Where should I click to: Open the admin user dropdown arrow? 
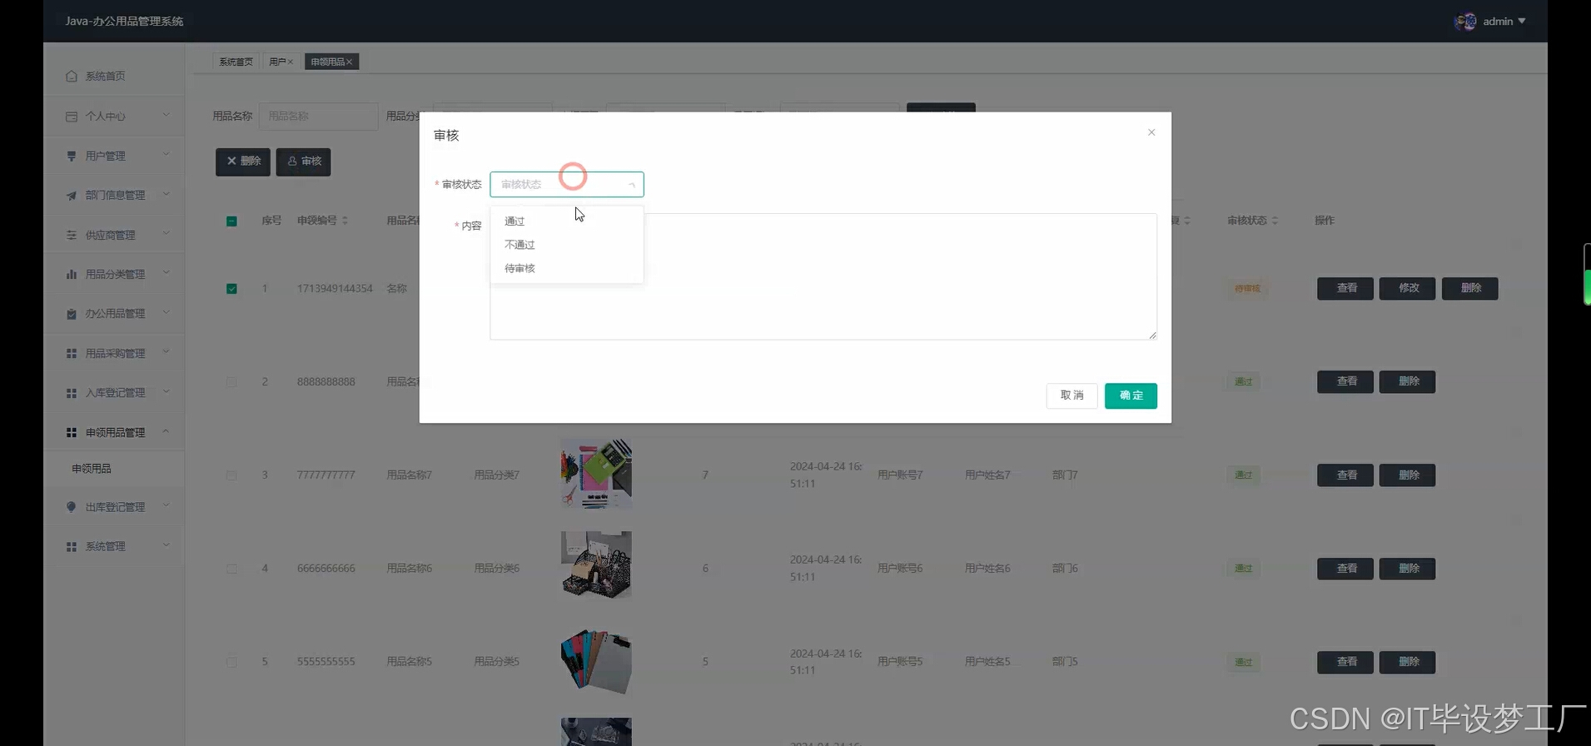point(1522,22)
